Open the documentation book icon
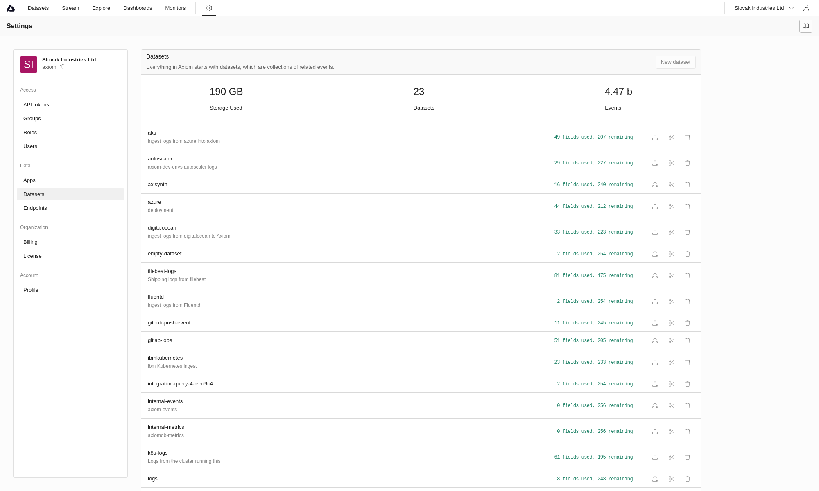Viewport: 819px width, 491px height. click(x=805, y=26)
